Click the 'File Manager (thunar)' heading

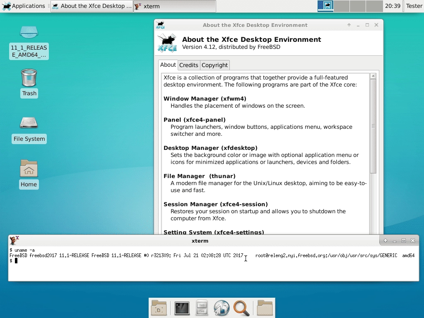pyautogui.click(x=200, y=176)
